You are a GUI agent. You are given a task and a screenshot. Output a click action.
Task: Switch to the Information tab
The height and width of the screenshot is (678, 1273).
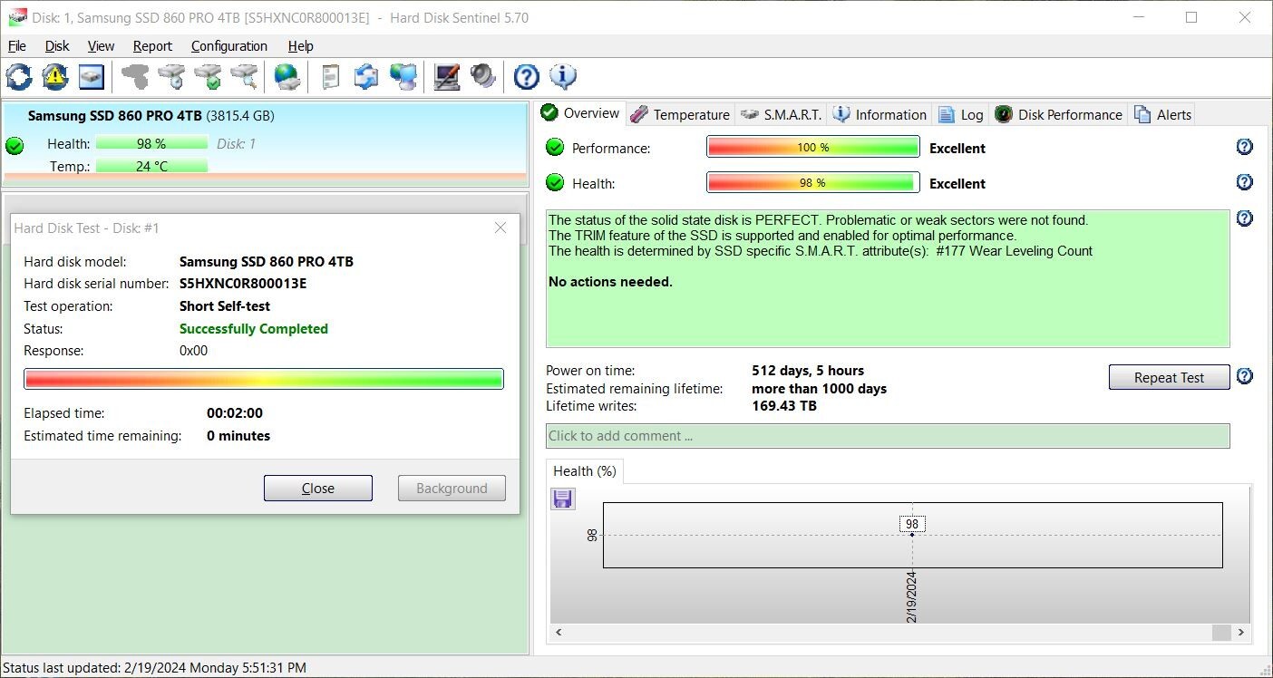[879, 114]
